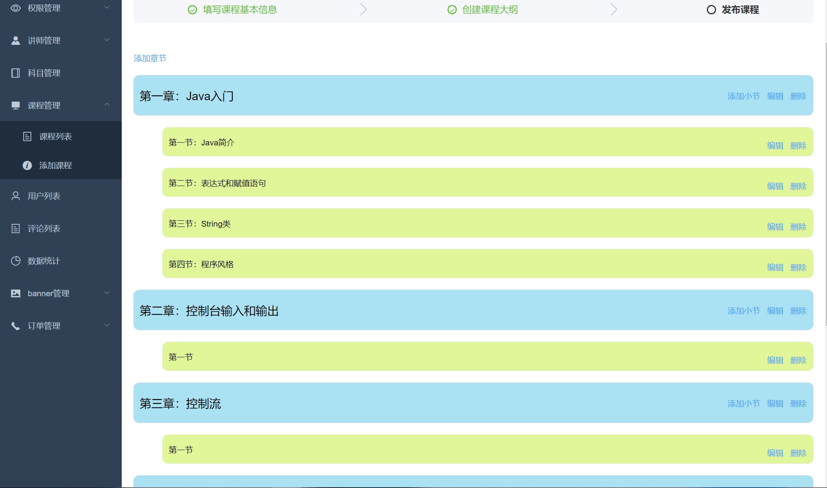Delete the 第三节 String类 section
Viewport: 827px width, 488px height.
[x=798, y=227]
